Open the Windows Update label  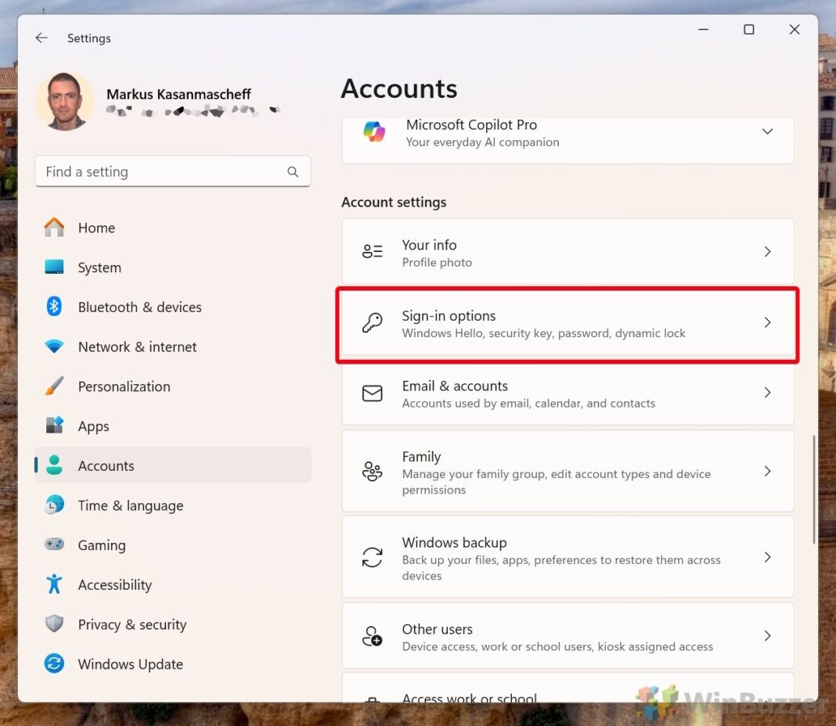coord(130,664)
